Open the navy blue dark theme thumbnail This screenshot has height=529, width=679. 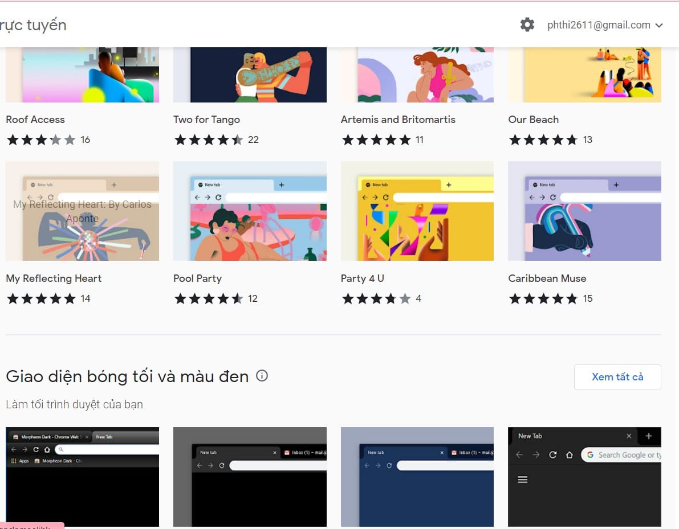[417, 477]
